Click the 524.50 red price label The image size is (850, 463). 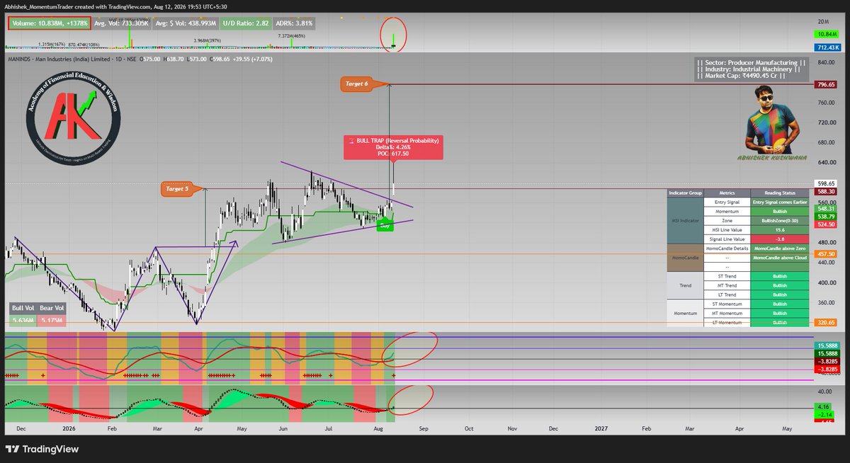point(826,224)
